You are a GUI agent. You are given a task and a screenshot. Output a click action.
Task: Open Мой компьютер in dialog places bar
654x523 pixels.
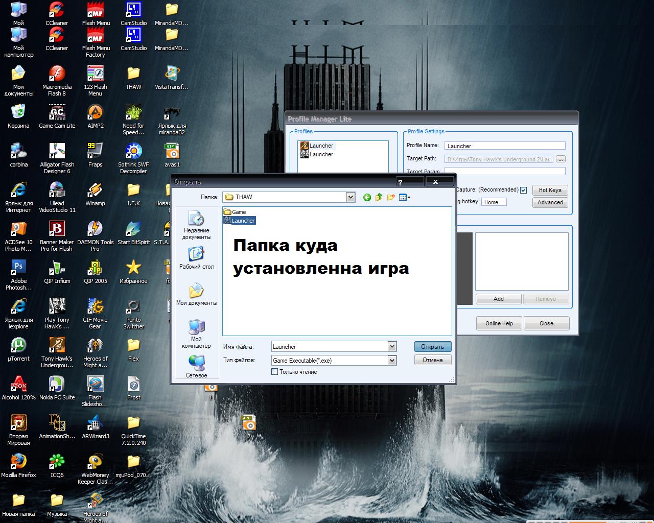tap(196, 334)
